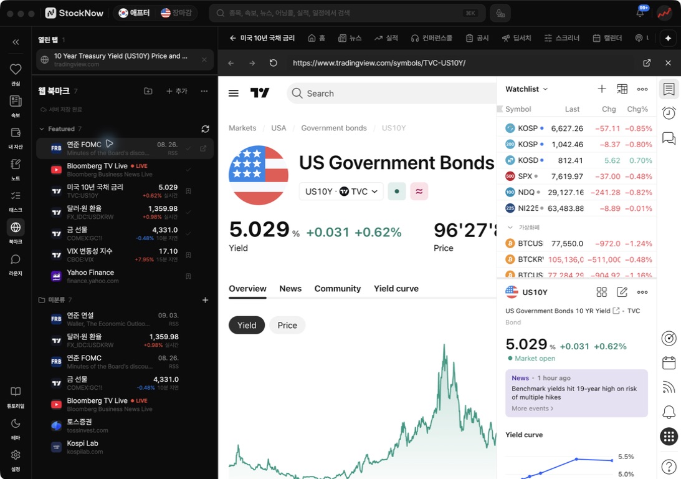This screenshot has width=681, height=479.
Task: Open 실적 in top navigation
Action: tap(386, 38)
